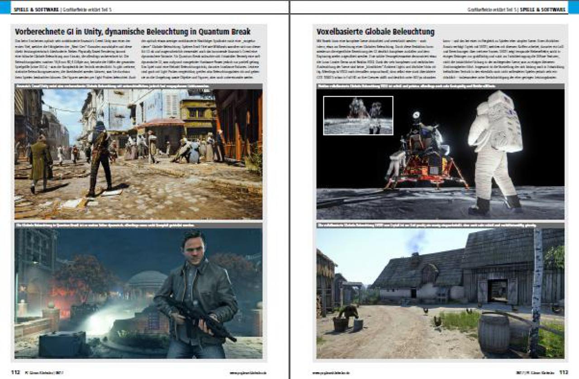Open the moon lander and astronaut image
Screen dimensions: 579x379
tap(440, 154)
